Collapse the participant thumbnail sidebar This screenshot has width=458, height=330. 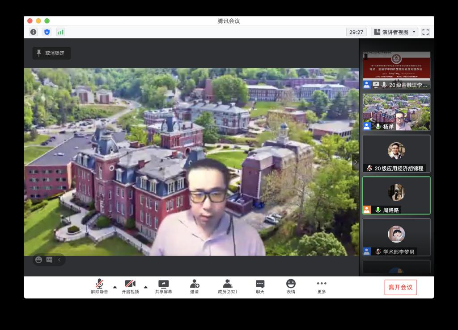(356, 162)
